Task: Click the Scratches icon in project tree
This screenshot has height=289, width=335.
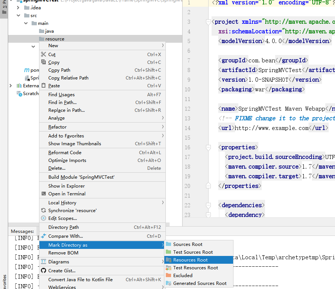Action: 19,94
